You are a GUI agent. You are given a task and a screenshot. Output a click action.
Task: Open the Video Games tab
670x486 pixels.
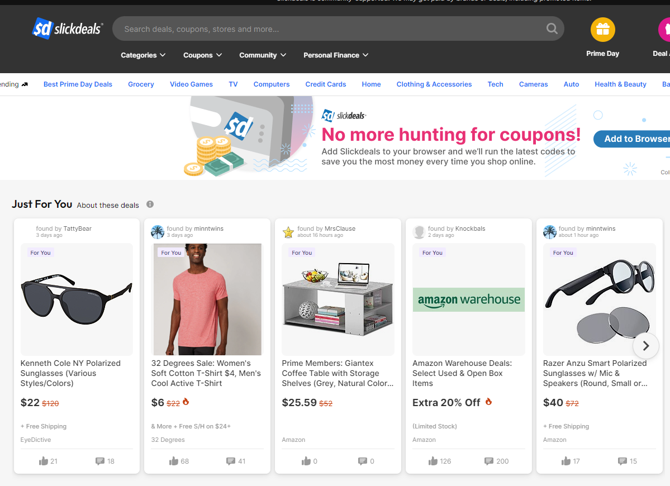(191, 84)
